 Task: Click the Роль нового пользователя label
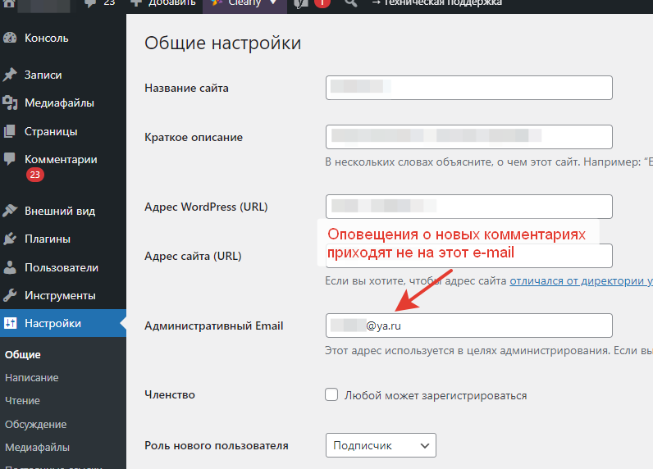point(217,446)
